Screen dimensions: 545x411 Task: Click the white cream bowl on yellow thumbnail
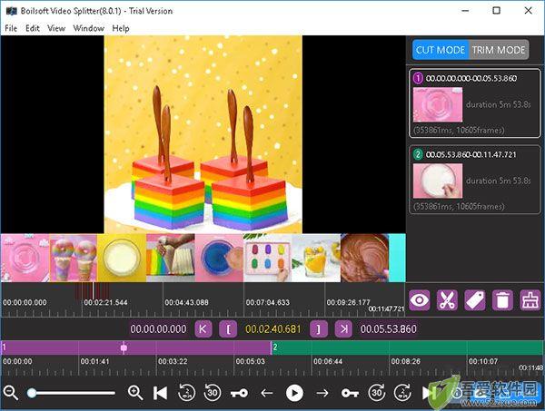[122, 258]
